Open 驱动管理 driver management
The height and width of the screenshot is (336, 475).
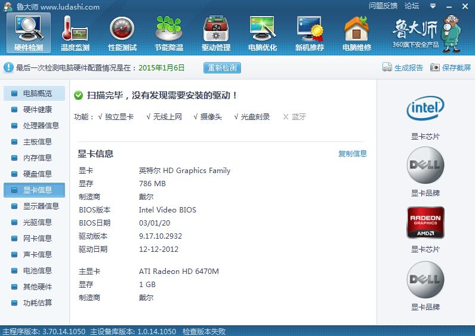216,33
